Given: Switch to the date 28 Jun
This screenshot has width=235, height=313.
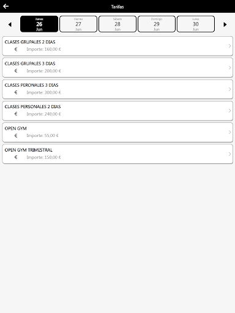Looking at the screenshot, I should click(x=117, y=24).
